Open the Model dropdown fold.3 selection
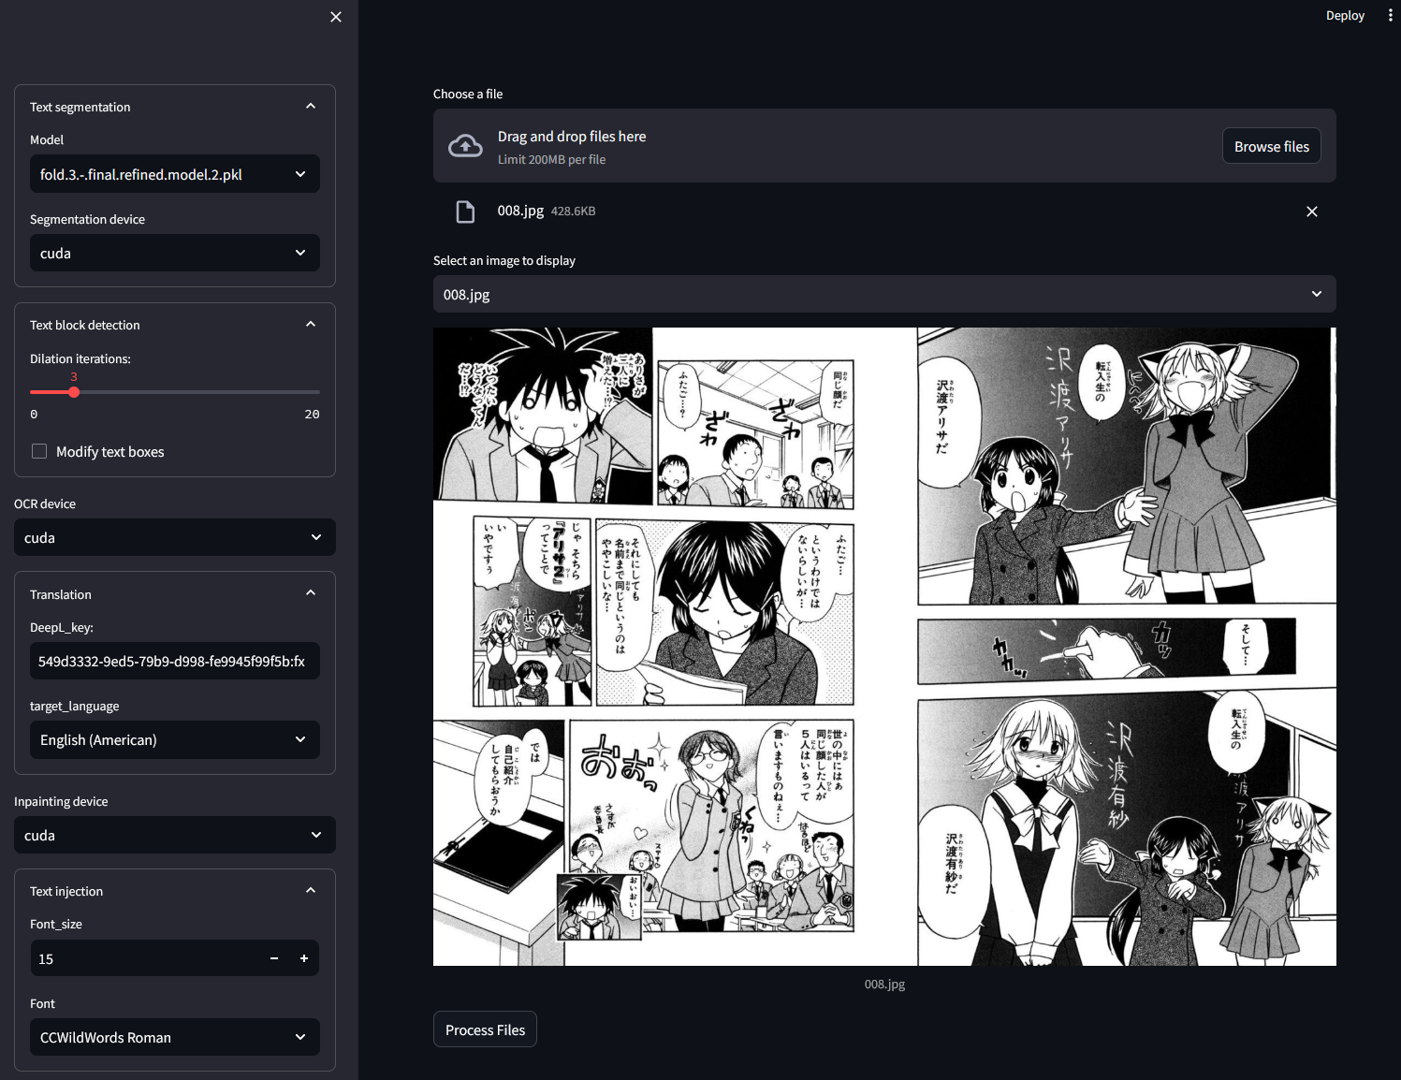This screenshot has width=1401, height=1080. click(175, 174)
